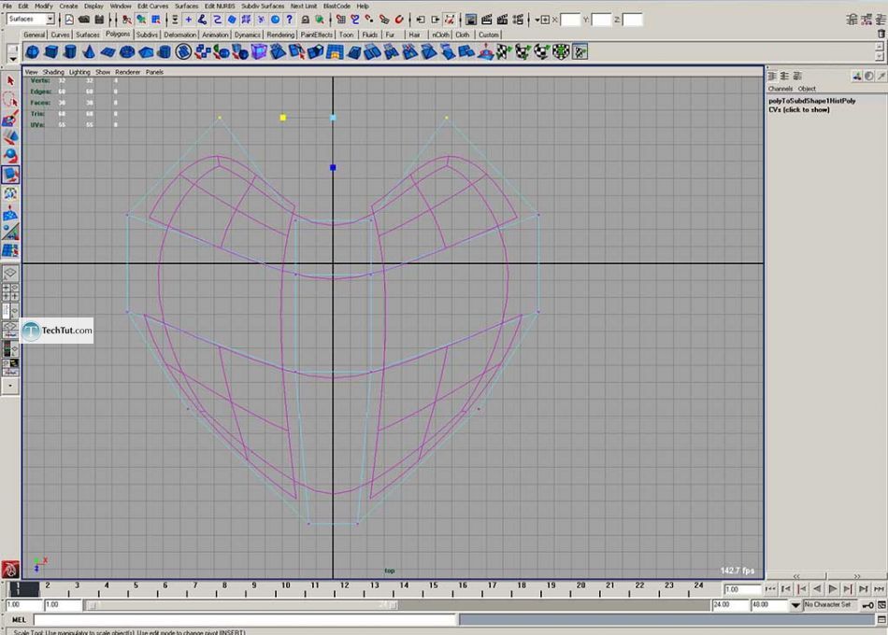The image size is (888, 635).
Task: Toggle select by hierarchy mode
Action: pos(127,20)
